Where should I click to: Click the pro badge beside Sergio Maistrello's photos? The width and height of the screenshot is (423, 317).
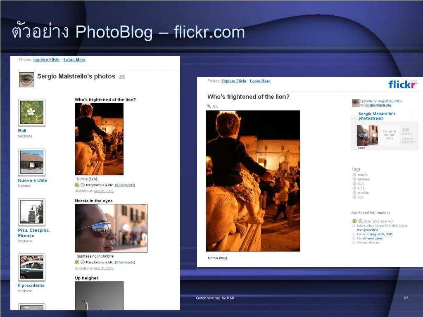[x=122, y=76]
